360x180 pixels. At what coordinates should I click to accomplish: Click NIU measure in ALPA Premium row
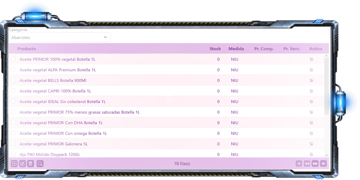pos(235,70)
